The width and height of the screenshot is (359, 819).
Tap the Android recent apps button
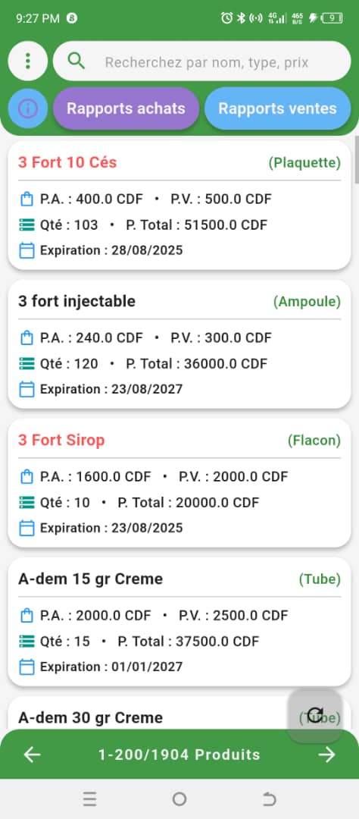(89, 799)
